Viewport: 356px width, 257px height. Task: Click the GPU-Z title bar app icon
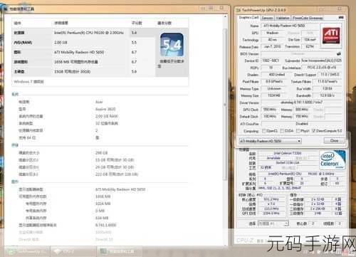[x=239, y=10]
